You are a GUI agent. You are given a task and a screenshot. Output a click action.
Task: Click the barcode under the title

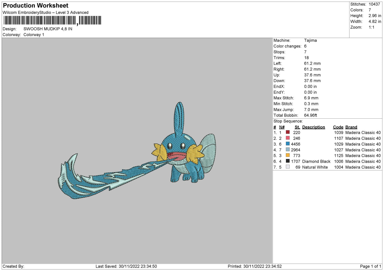pyautogui.click(x=52, y=20)
